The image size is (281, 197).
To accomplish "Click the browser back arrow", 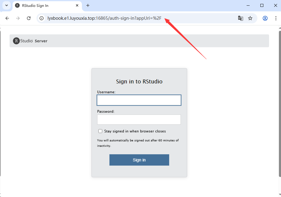I will pyautogui.click(x=7, y=18).
